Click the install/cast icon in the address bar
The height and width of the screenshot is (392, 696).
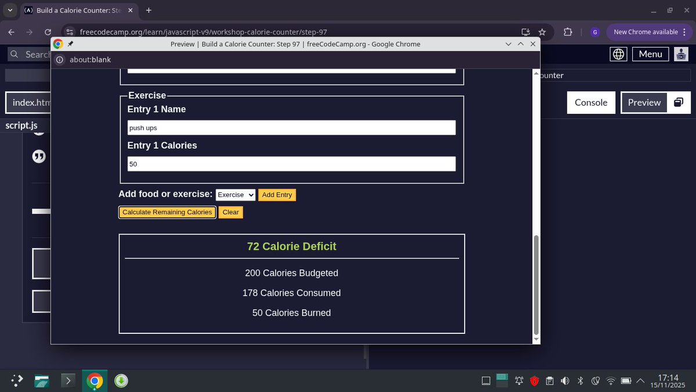click(x=525, y=32)
